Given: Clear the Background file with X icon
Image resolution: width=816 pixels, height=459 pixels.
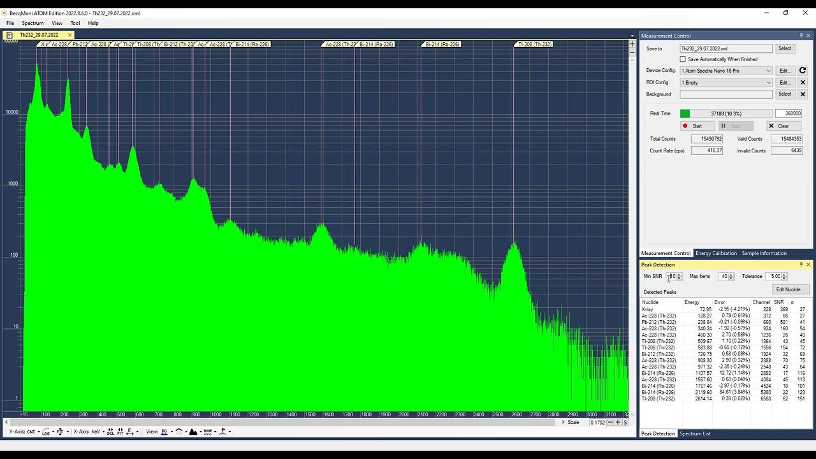Looking at the screenshot, I should click(803, 94).
